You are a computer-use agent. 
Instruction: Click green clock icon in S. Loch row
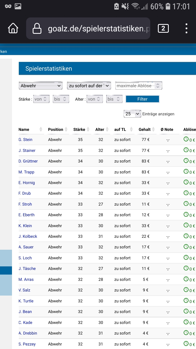coord(186,258)
